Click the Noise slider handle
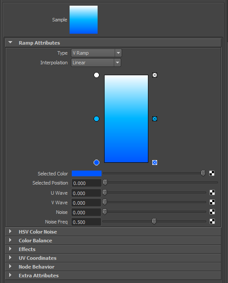Screen dimensions: 228x283 pos(105,212)
